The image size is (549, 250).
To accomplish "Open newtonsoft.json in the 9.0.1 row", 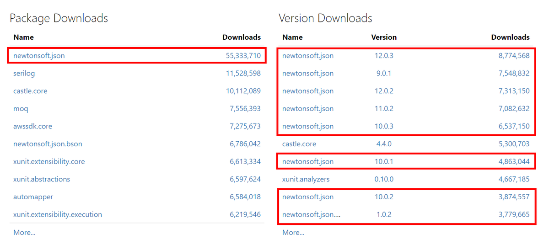I will click(x=308, y=73).
